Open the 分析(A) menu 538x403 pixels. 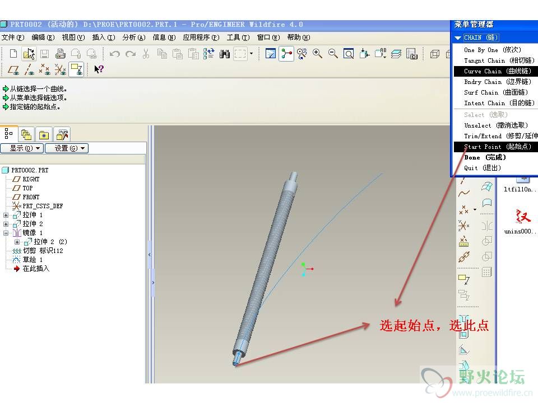pos(134,38)
